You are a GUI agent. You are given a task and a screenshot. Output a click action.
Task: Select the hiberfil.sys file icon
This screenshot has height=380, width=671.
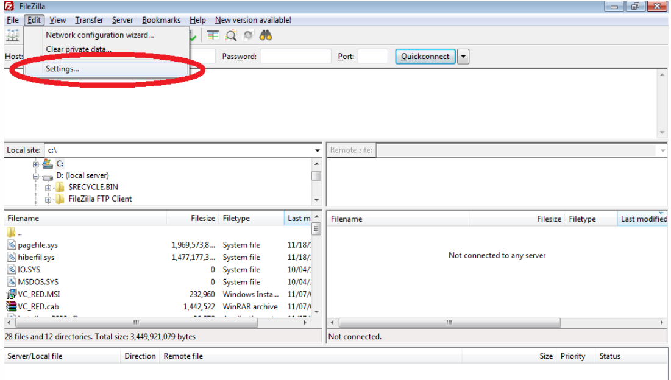click(x=12, y=258)
